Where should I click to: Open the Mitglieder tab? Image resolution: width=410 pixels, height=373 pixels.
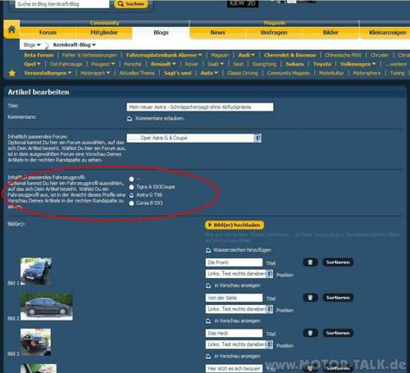[x=104, y=33]
